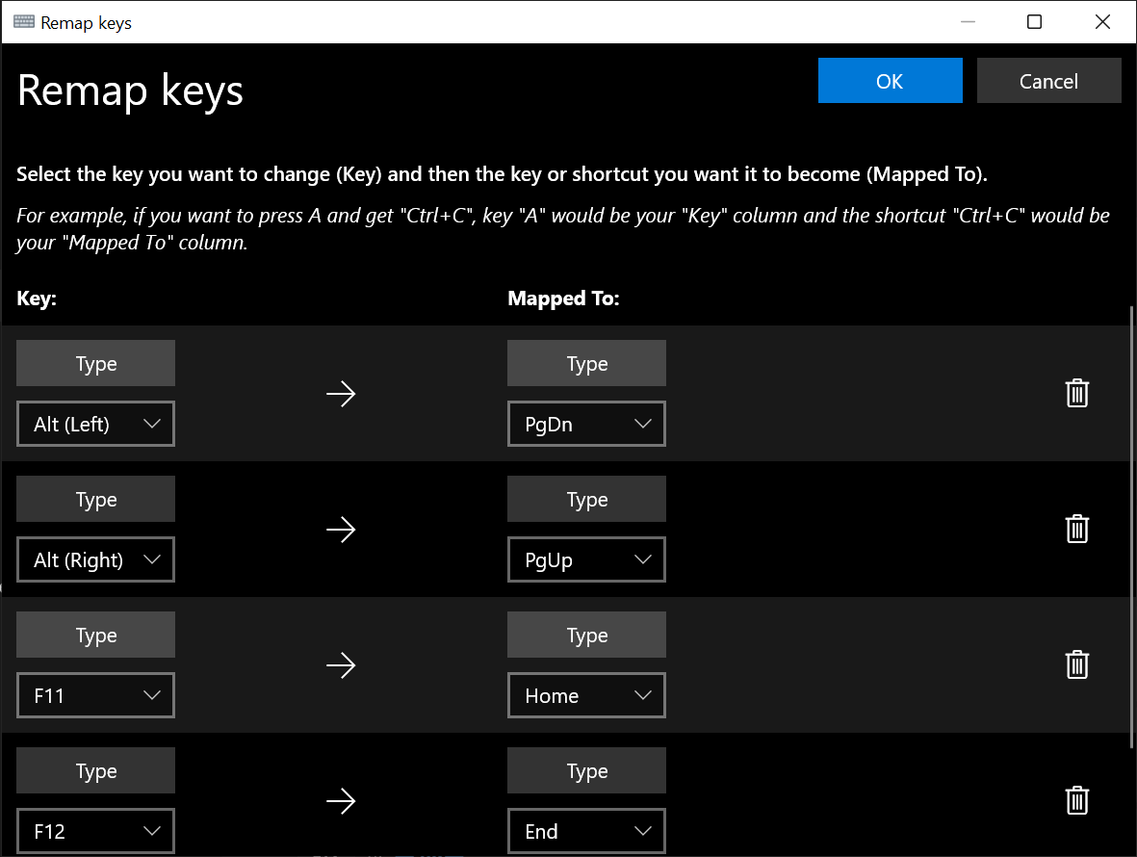Delete the F11 to Home mapping
This screenshot has height=857, width=1137.
(1076, 664)
